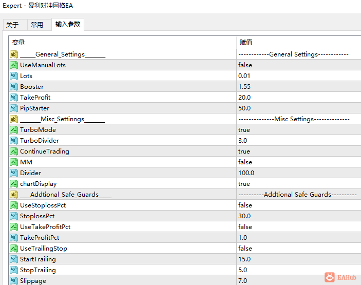
Task: Click the Slippage value 7.0
Action: click(x=243, y=281)
